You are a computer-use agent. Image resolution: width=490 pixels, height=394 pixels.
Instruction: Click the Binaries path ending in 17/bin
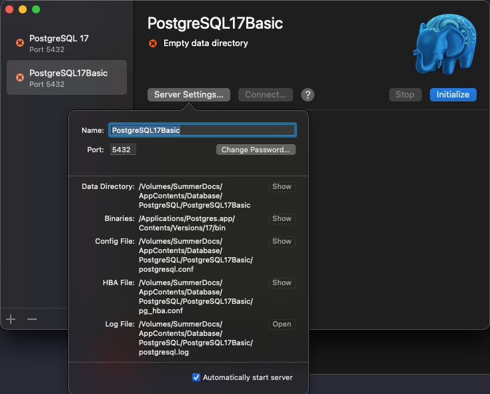coord(186,223)
